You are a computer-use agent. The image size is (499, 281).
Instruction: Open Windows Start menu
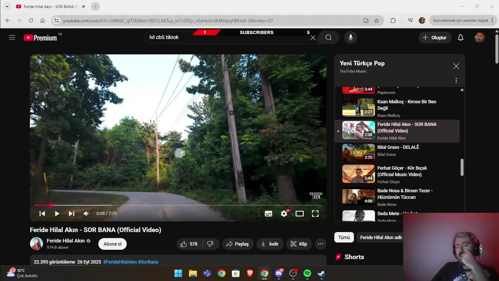178,273
